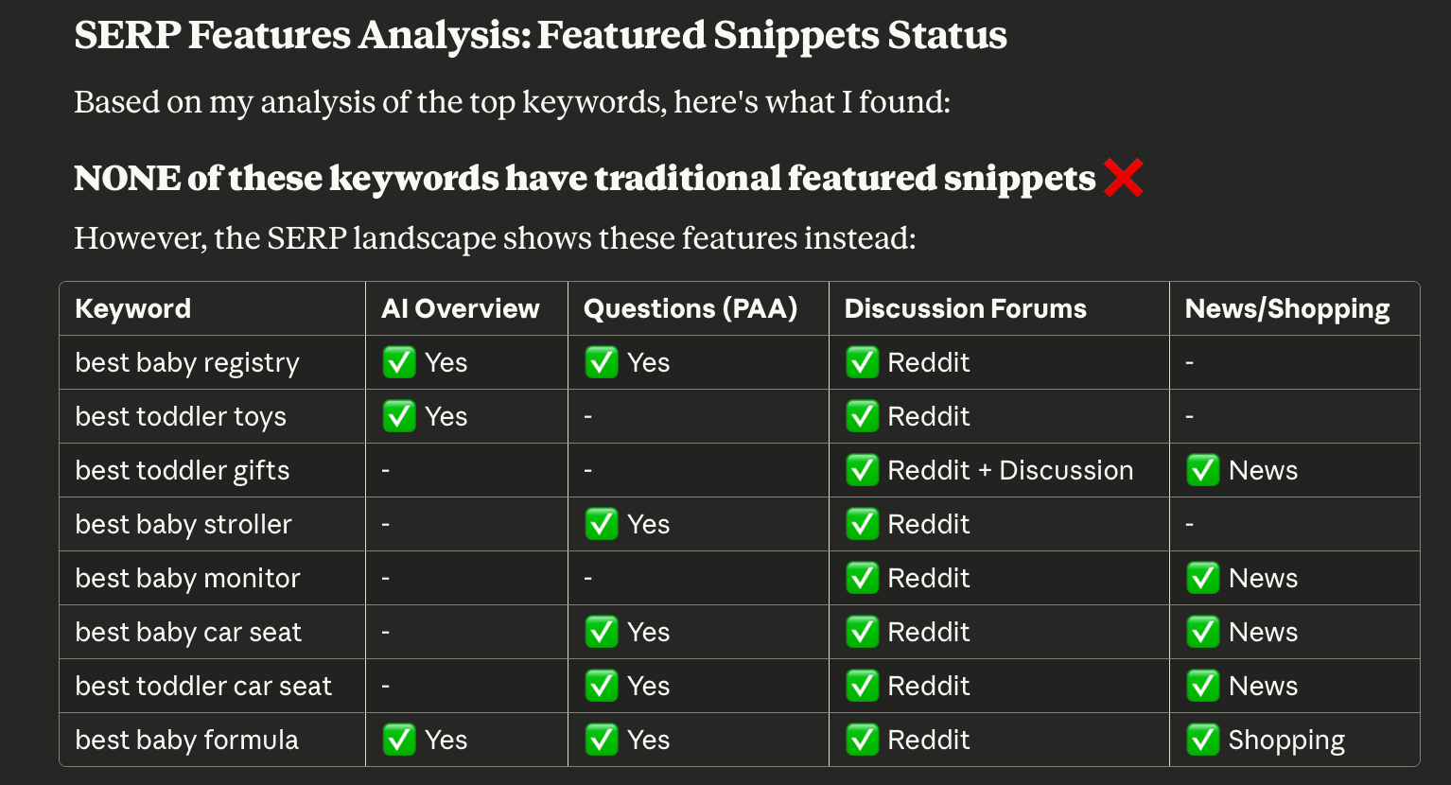1451x785 pixels.
Task: Click News checkmark for best toddler car seat
Action: [1203, 686]
